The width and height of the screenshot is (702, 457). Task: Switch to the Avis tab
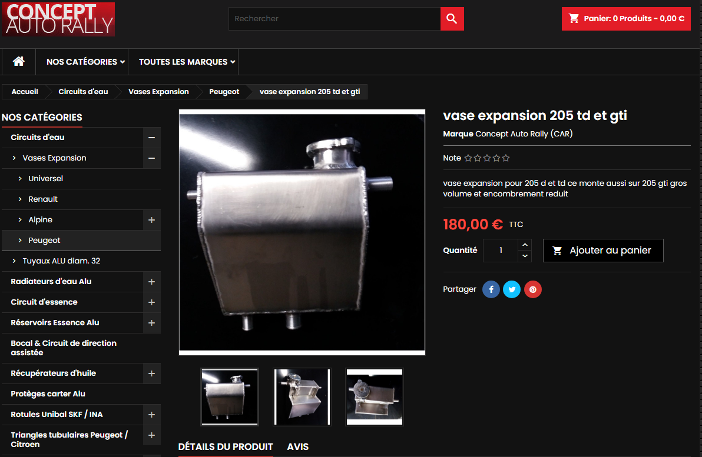[297, 447]
